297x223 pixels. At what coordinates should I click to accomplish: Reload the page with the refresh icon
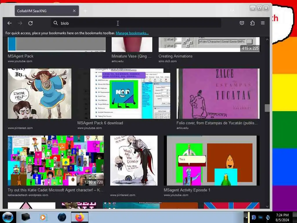[x=30, y=23]
